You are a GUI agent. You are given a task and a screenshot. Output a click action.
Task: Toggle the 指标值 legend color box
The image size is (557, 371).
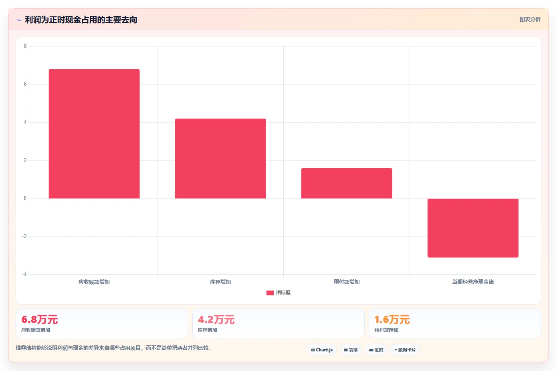(x=270, y=293)
